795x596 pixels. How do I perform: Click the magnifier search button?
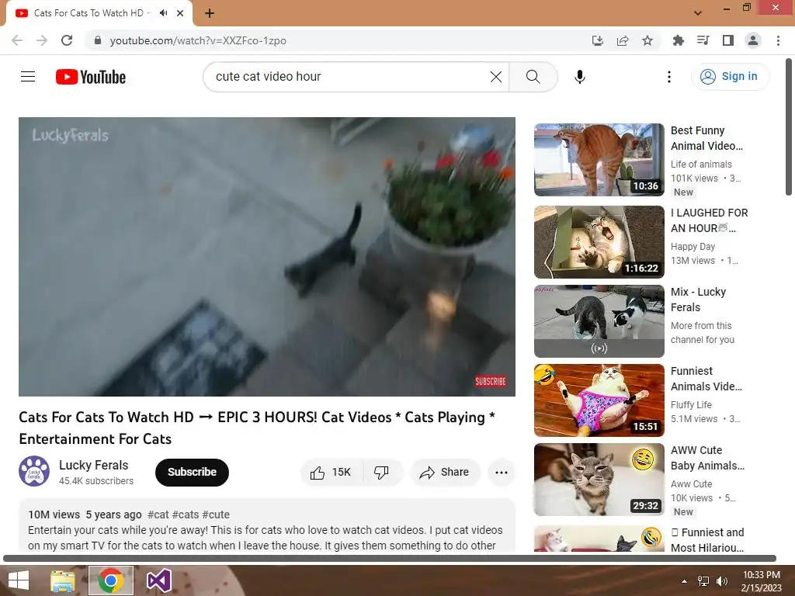533,77
